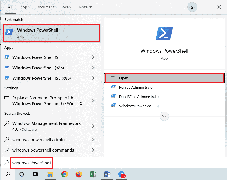Screen dimensions: 227x180
Task: Choose Run as Administrator
Action: tap(164, 87)
